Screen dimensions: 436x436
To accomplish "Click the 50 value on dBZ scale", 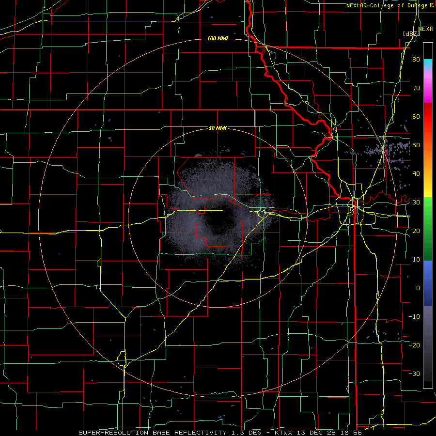I will coord(416,145).
